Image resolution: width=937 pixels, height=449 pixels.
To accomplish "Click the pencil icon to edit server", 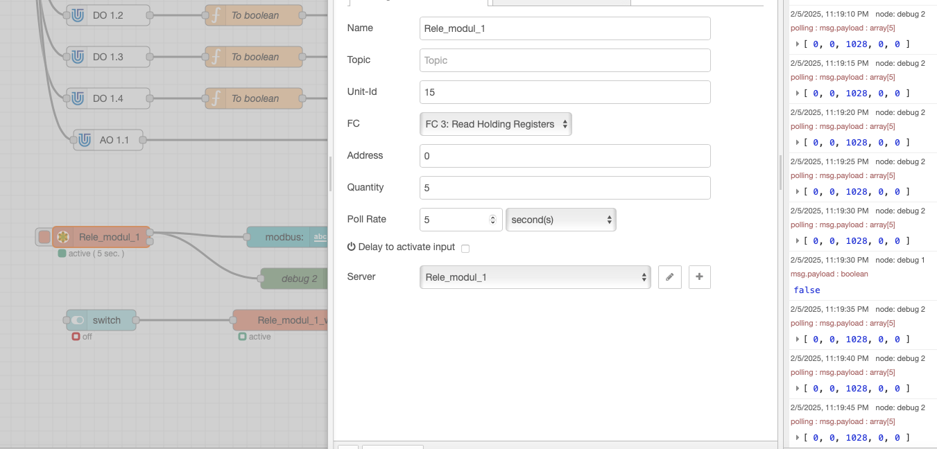I will tap(669, 277).
